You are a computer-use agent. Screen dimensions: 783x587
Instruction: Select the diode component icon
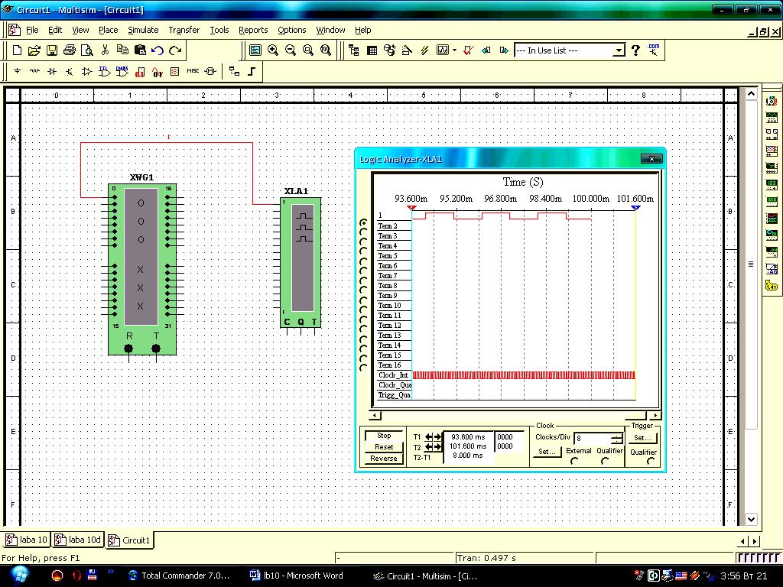pos(52,71)
